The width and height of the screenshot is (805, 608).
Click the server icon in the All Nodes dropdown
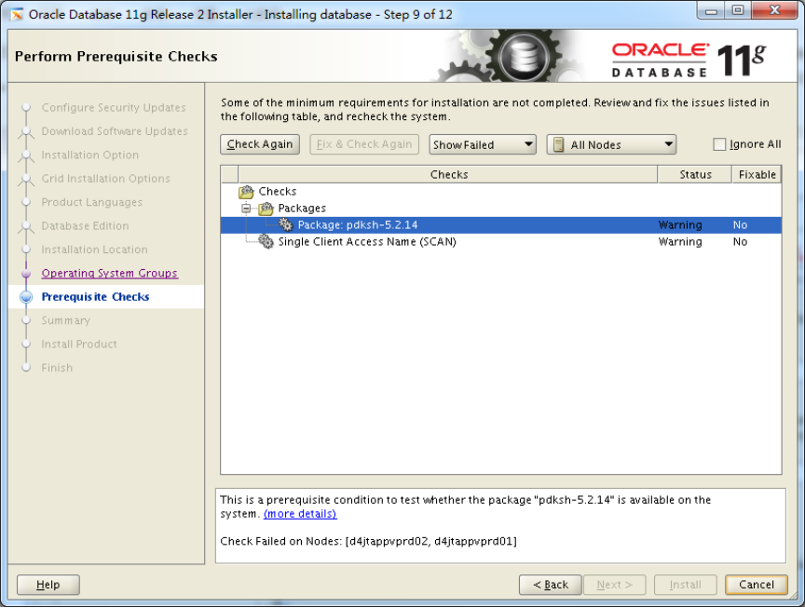pyautogui.click(x=559, y=144)
